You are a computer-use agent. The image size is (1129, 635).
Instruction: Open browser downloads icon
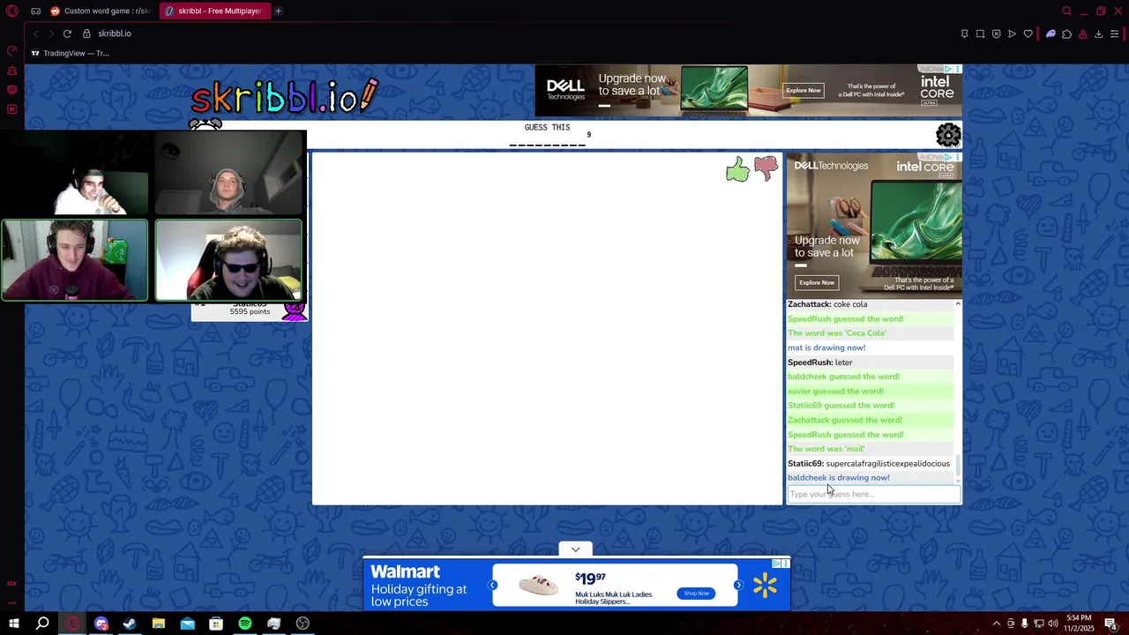point(1098,34)
